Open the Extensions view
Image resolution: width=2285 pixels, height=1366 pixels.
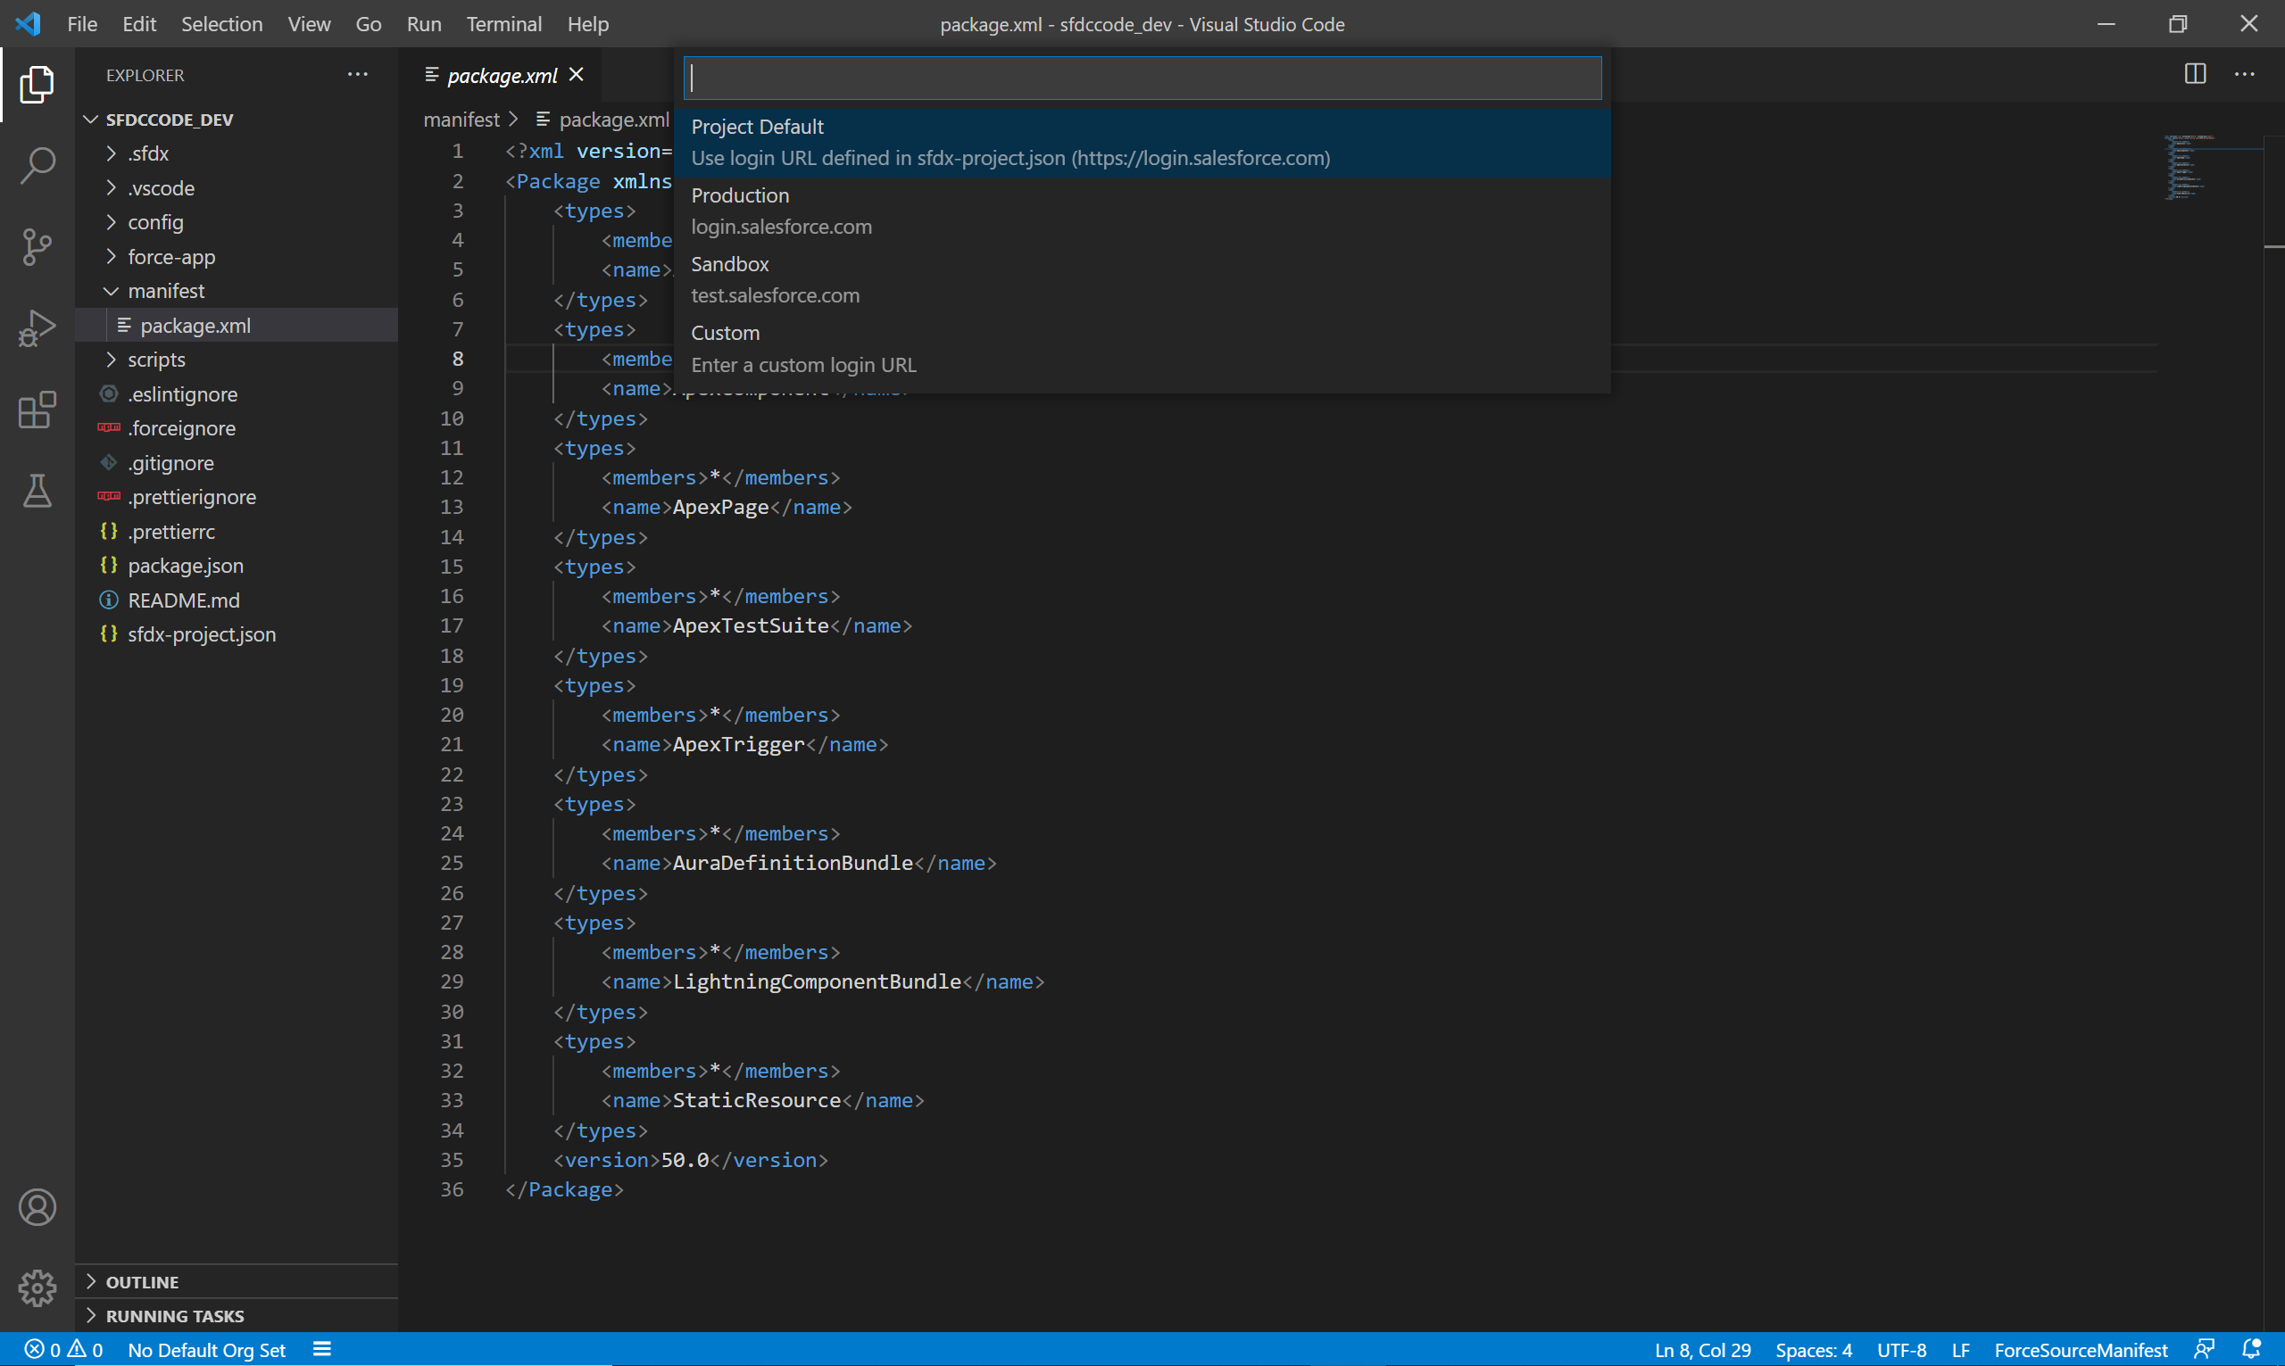37,410
